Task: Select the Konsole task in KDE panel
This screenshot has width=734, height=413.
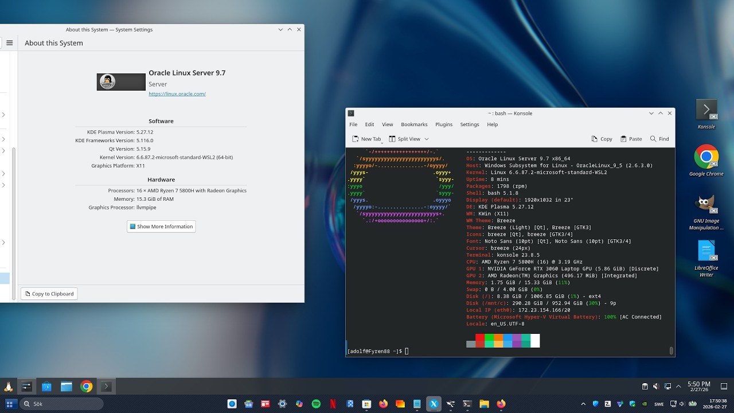Action: [x=106, y=387]
